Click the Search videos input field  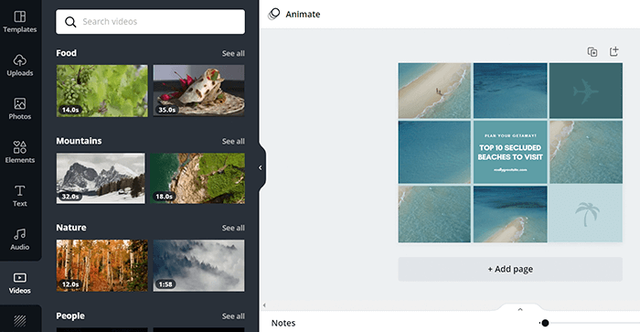150,22
